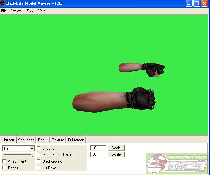
Task: Enable the Hit Boxes checkbox
Action: pyautogui.click(x=39, y=168)
